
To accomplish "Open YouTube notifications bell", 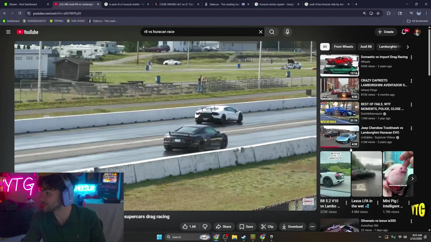I will click(x=404, y=32).
